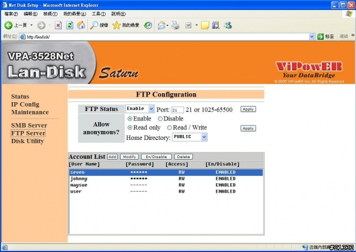Select Read only radio button
Viewport: 356px width, 252px height.
[x=130, y=128]
